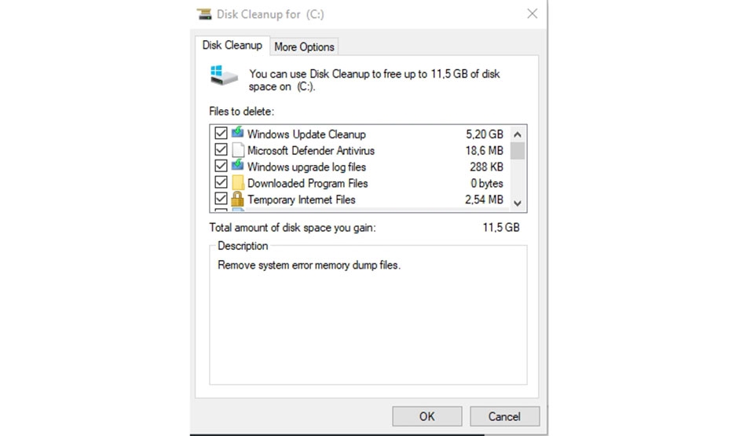
Task: Click the drive icon beside the description text
Action: click(224, 75)
